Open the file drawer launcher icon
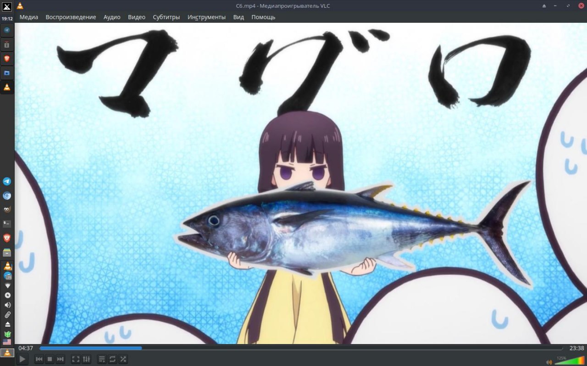 (7, 252)
